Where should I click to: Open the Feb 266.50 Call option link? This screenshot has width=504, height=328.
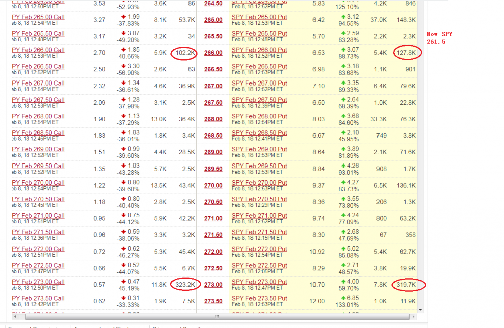point(38,67)
